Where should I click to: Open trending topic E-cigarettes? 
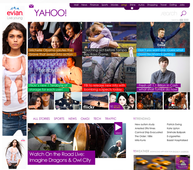[174, 136]
